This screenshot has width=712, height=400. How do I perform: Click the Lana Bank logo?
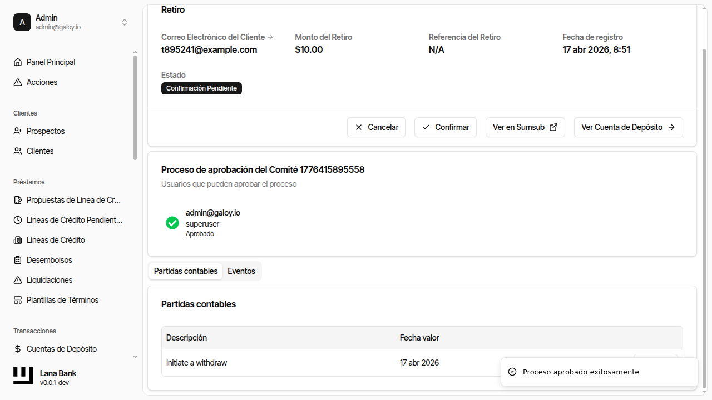[23, 376]
